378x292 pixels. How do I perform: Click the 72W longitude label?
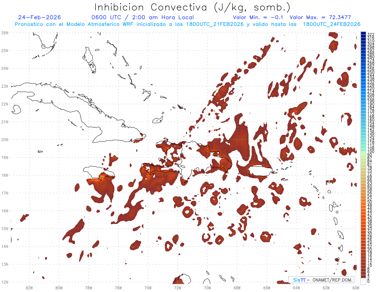click(178, 288)
